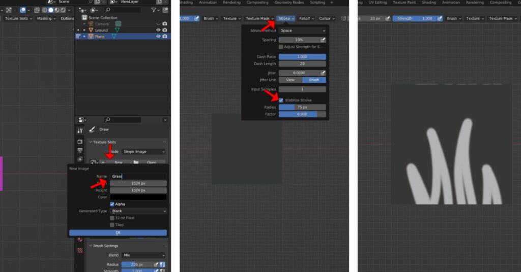Open the Single Image mode dropdown
Viewport: 521px width, 272px height.
point(144,151)
